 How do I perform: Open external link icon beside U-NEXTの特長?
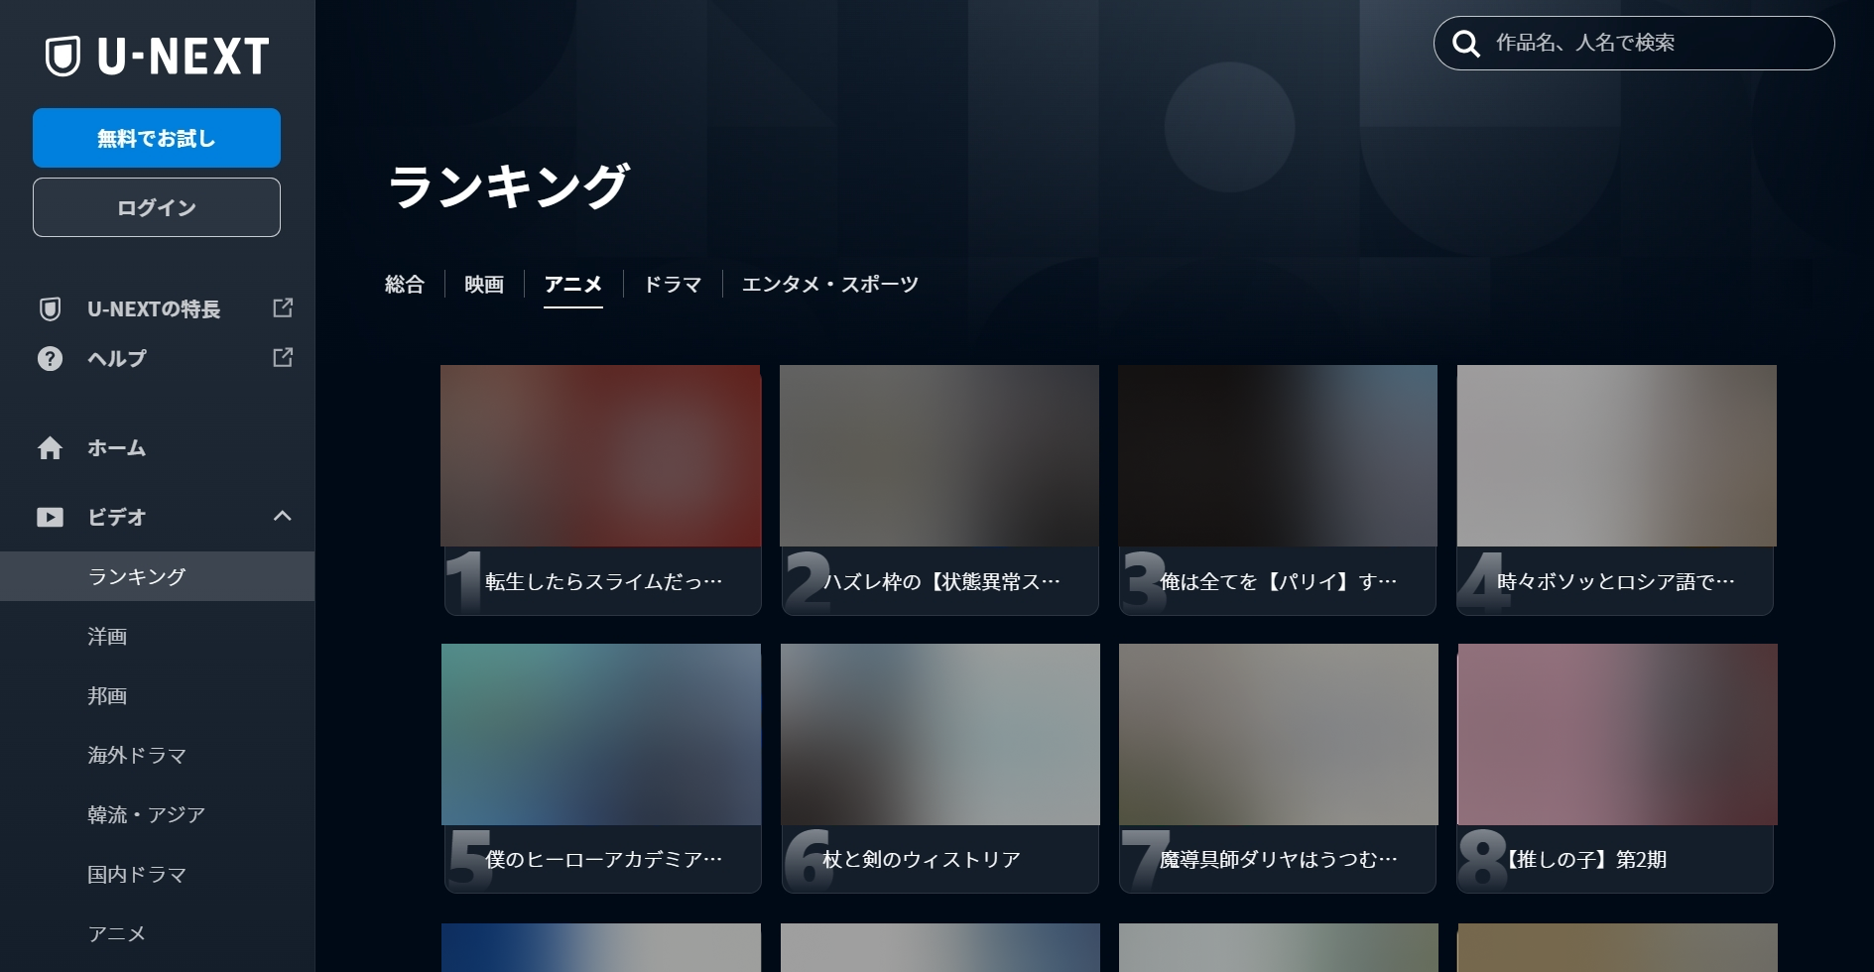[283, 307]
